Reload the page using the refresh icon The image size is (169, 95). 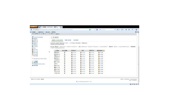[x=95, y=30]
